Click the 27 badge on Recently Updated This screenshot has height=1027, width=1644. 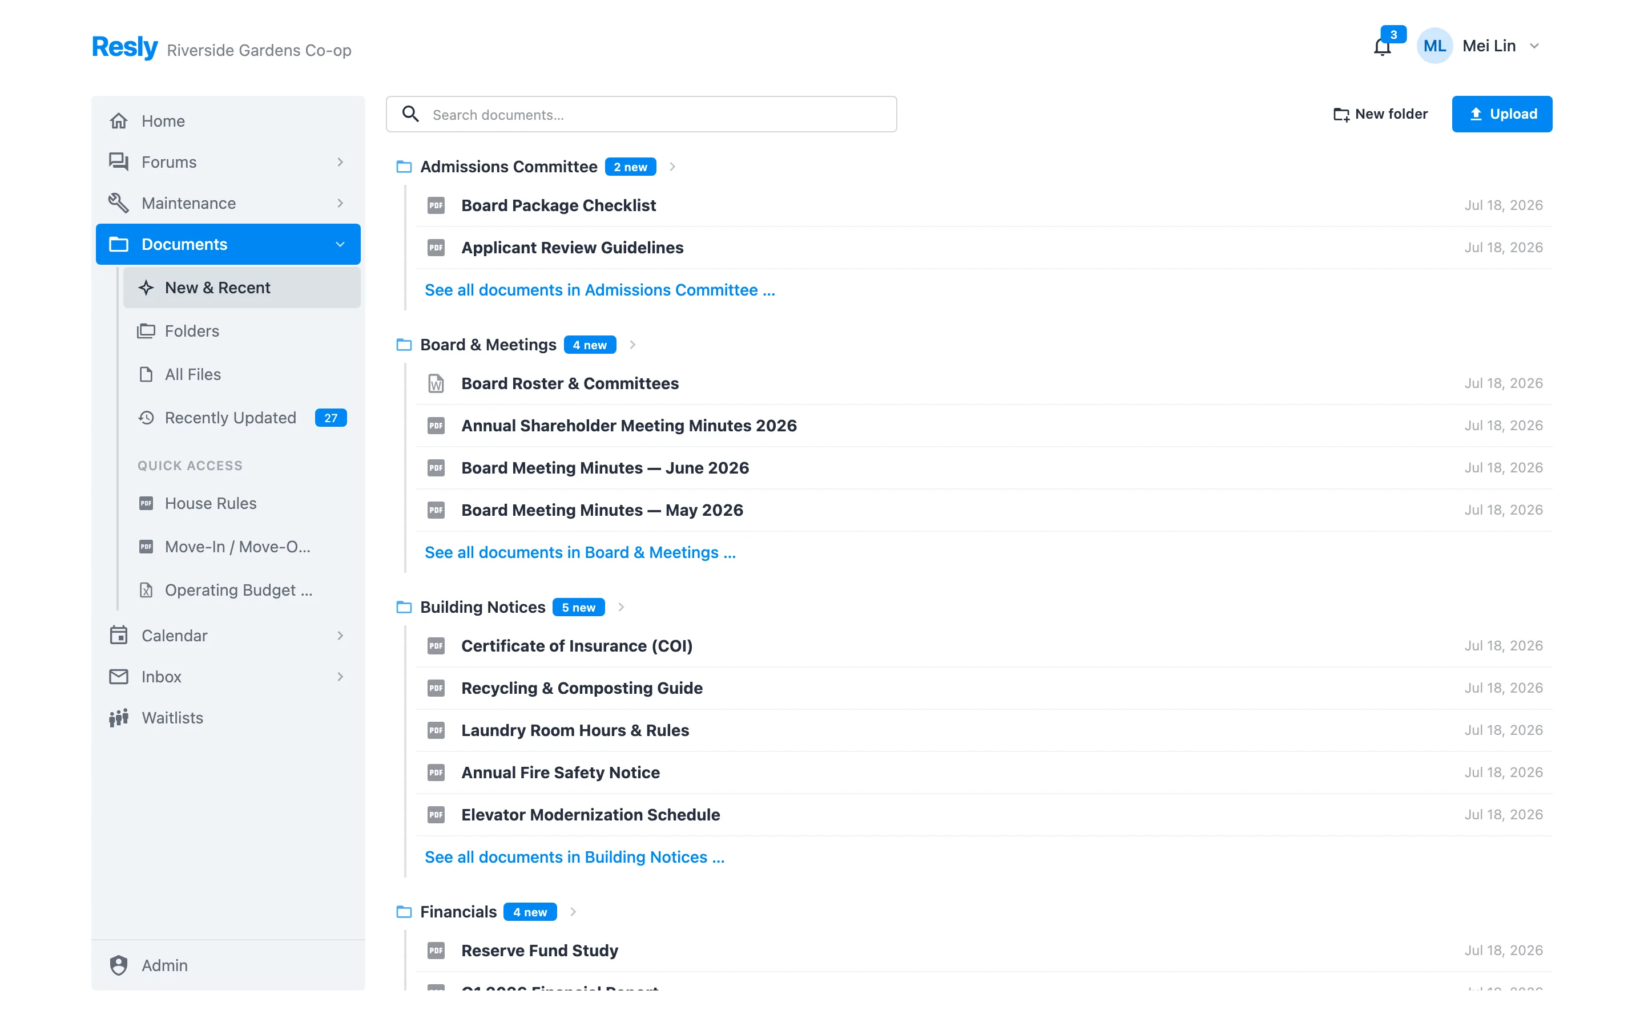pos(331,418)
